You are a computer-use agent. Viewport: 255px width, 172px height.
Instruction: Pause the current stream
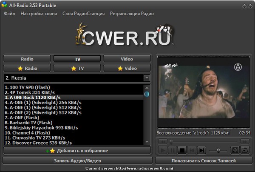(172, 150)
